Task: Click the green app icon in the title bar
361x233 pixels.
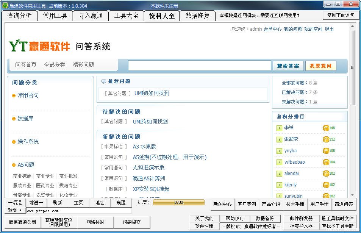Action: pos(5,5)
